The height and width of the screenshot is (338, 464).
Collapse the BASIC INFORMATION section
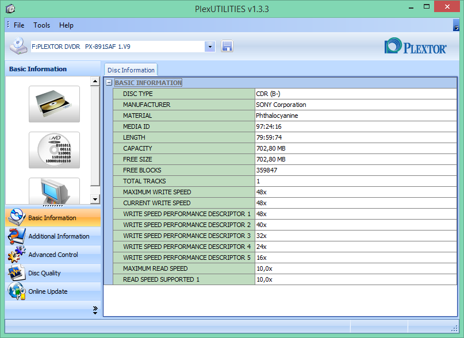(109, 83)
